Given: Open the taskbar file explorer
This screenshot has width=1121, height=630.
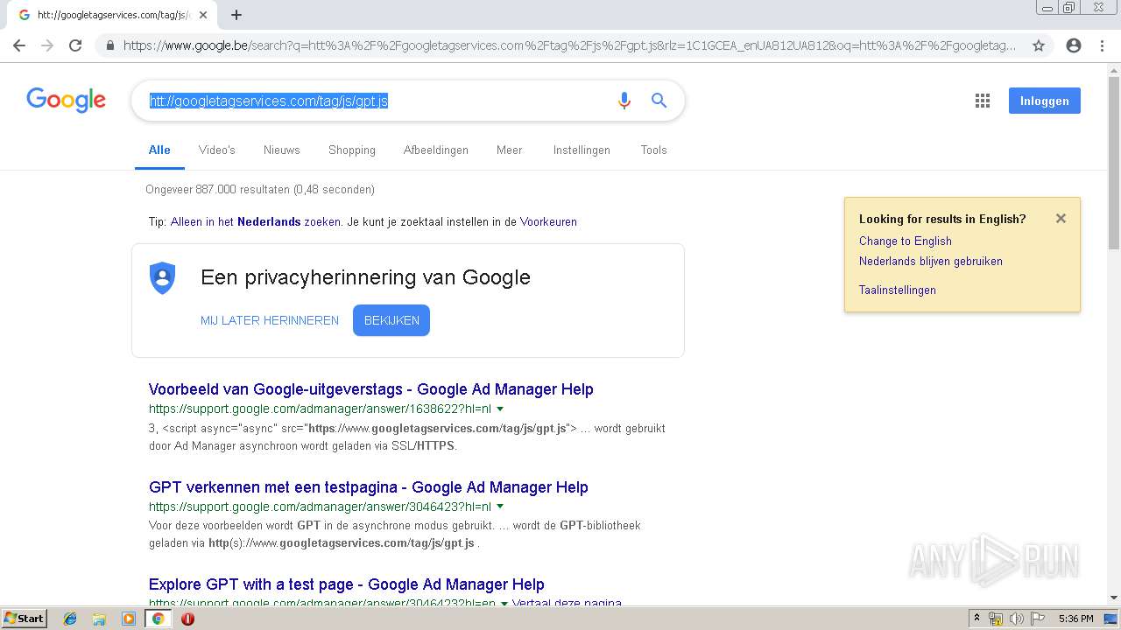Looking at the screenshot, I should coord(99,619).
